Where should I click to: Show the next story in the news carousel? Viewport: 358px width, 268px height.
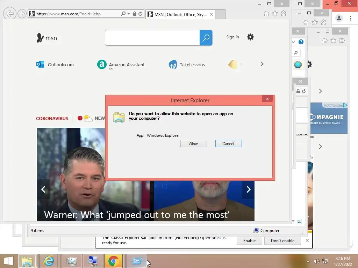[249, 189]
